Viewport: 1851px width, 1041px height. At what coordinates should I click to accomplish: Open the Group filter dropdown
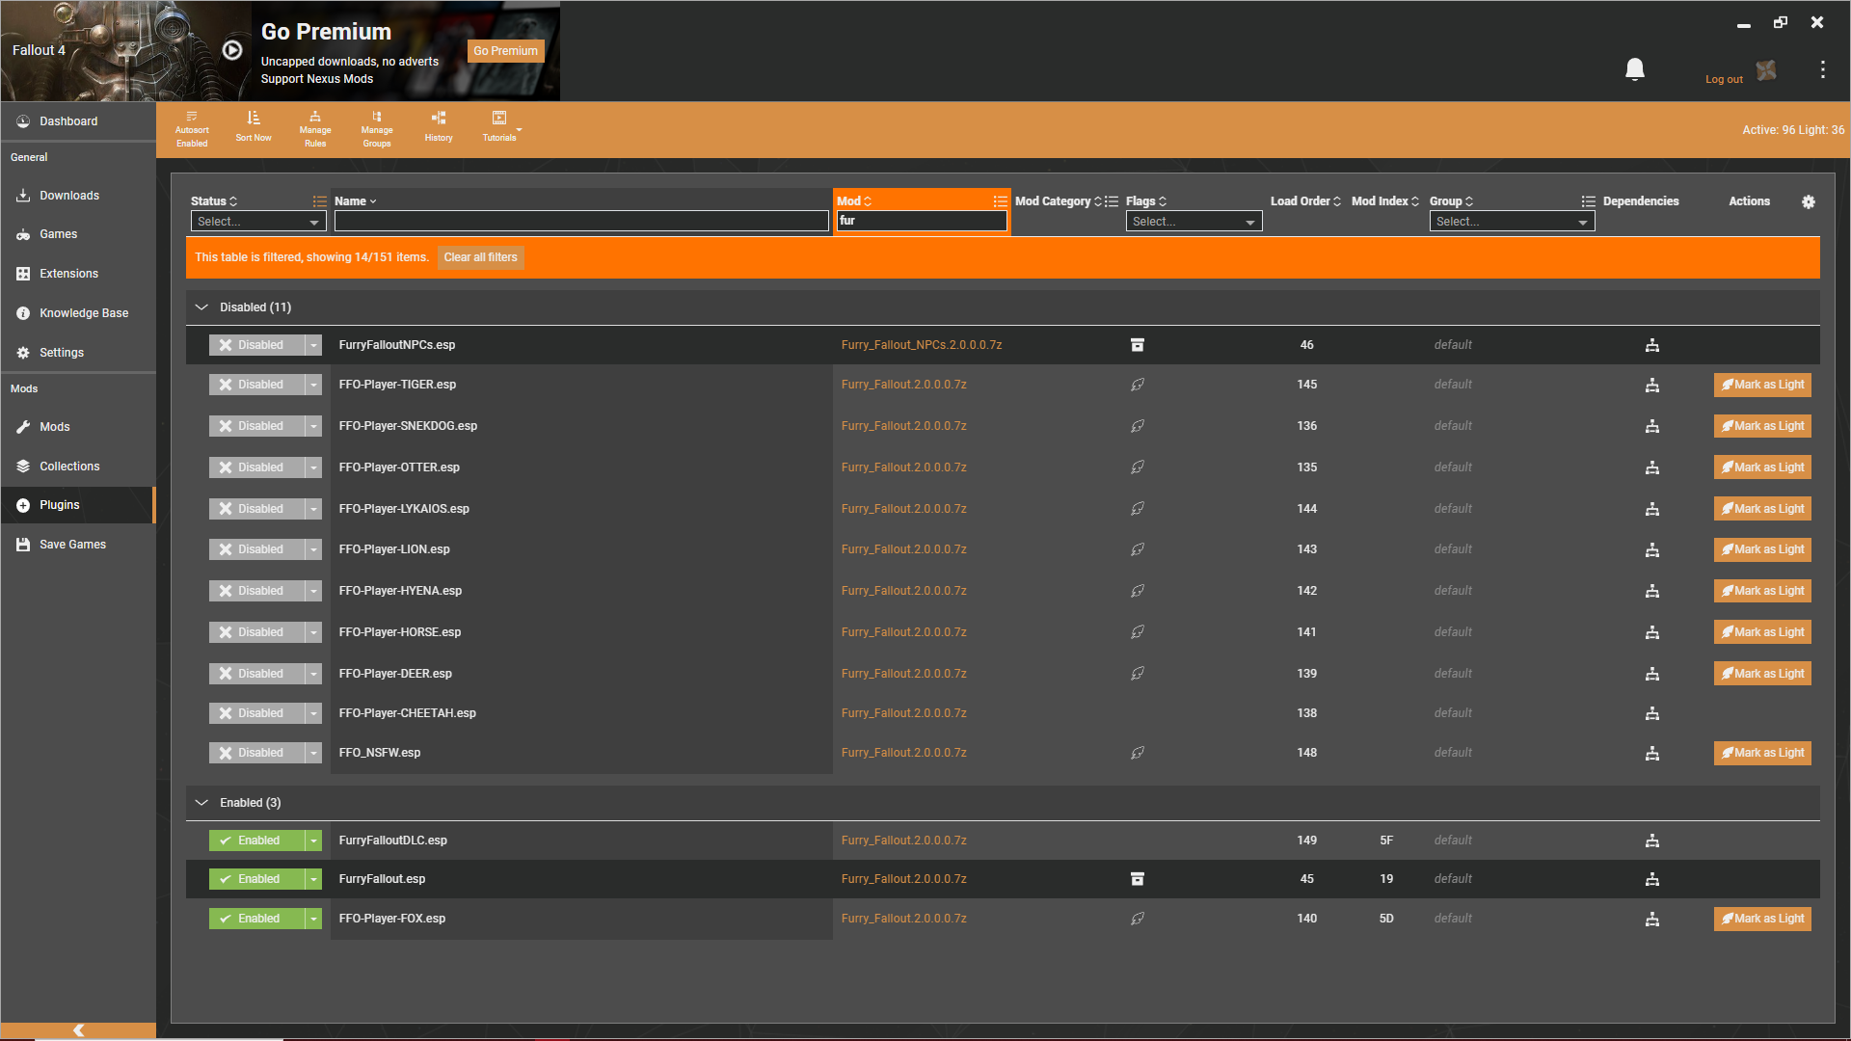tap(1512, 222)
